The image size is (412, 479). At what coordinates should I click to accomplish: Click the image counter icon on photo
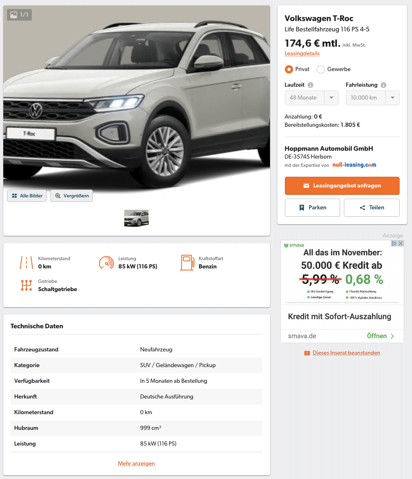pos(14,15)
